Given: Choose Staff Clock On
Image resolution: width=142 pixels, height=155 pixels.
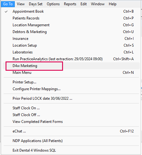Looking at the screenshot, I should pyautogui.click(x=71, y=108).
